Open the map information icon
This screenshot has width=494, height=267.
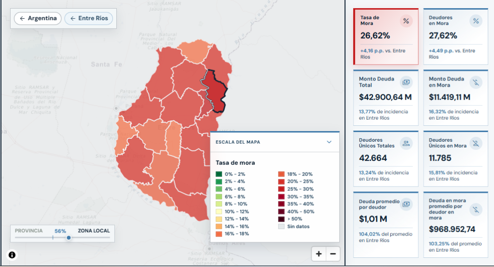click(x=12, y=255)
